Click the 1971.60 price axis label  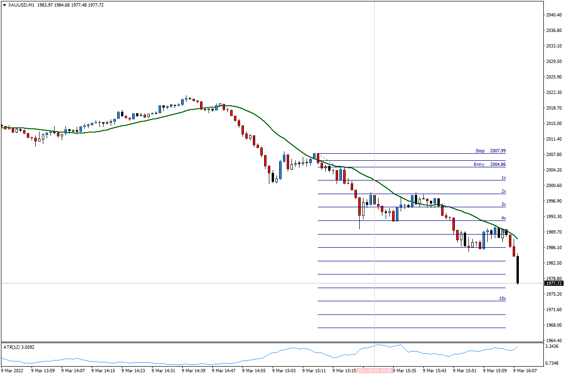pyautogui.click(x=554, y=310)
